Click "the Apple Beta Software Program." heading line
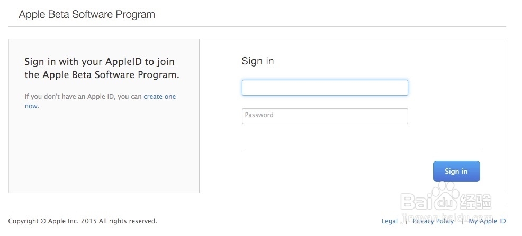Image resolution: width=522 pixels, height=236 pixels. 102,75
